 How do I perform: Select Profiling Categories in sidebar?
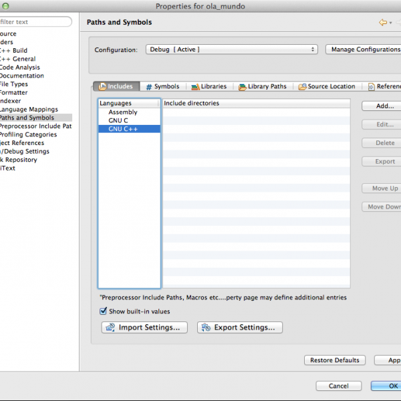[x=28, y=134]
